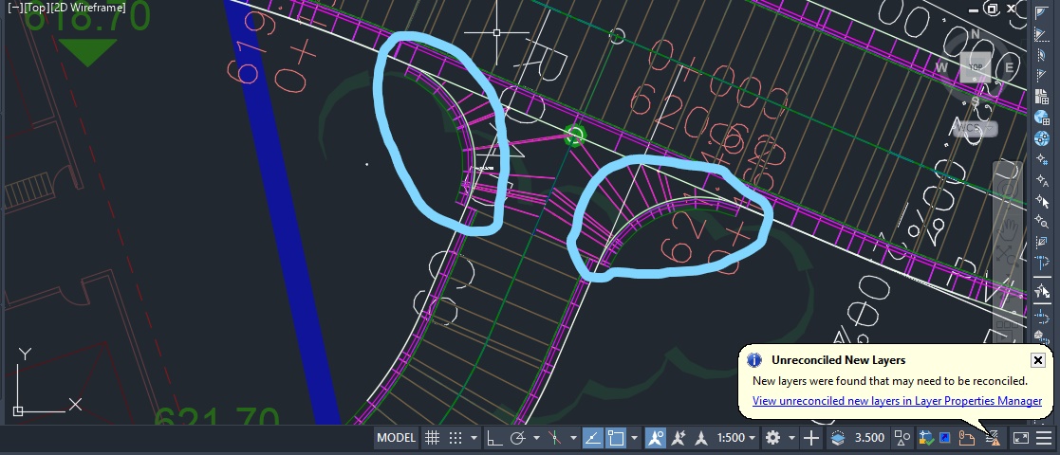This screenshot has height=455, width=1060.
Task: Open the [-] viewport controls menu
Action: pyautogui.click(x=15, y=9)
